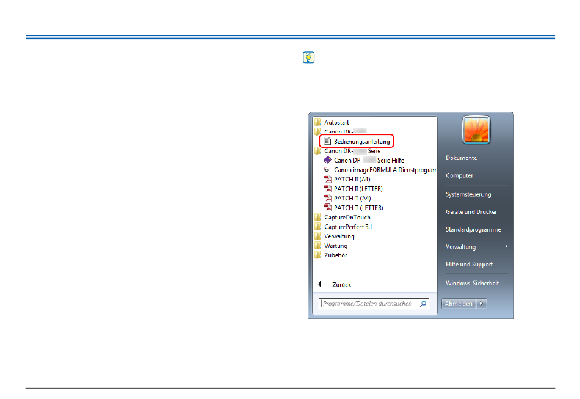Screen dimensions: 580x399
Task: Click the CaptureOnTouch folder icon
Action: pos(317,217)
